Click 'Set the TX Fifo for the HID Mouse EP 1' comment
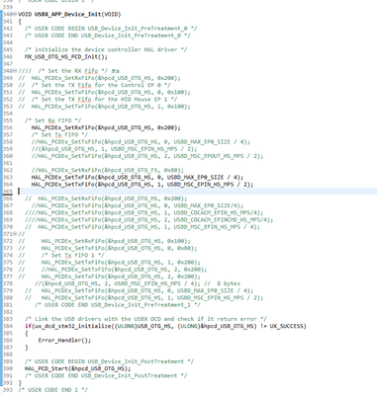This screenshot has height=395, width=377. [104, 99]
